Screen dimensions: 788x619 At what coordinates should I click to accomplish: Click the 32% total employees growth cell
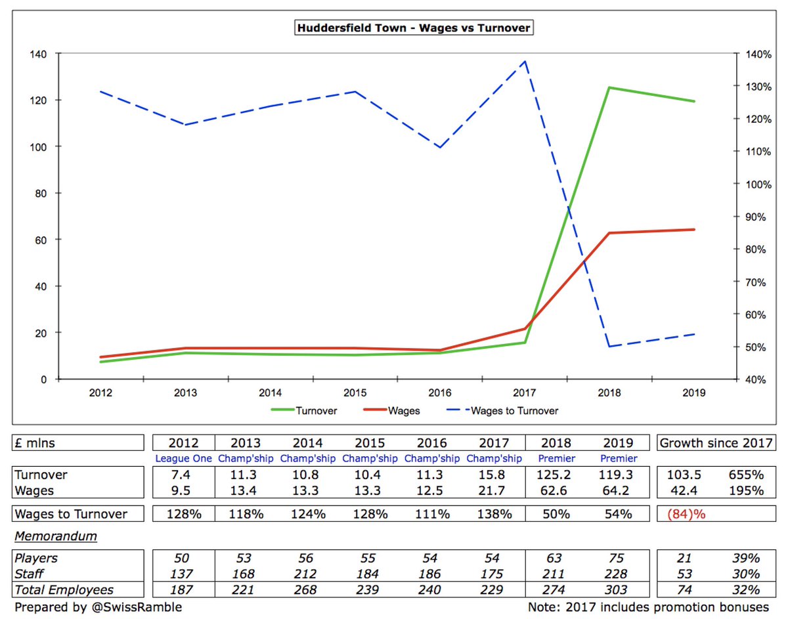click(745, 590)
